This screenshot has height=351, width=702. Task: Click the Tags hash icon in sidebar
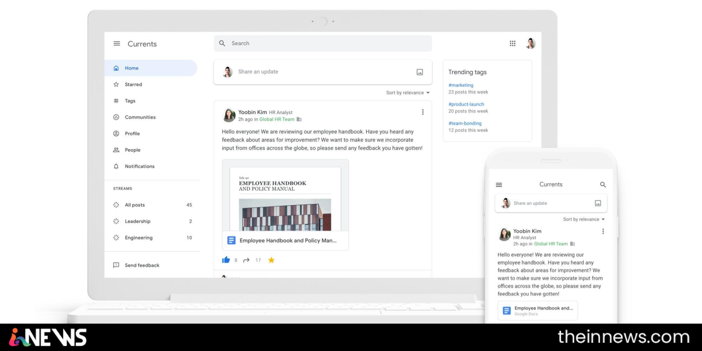coord(116,101)
